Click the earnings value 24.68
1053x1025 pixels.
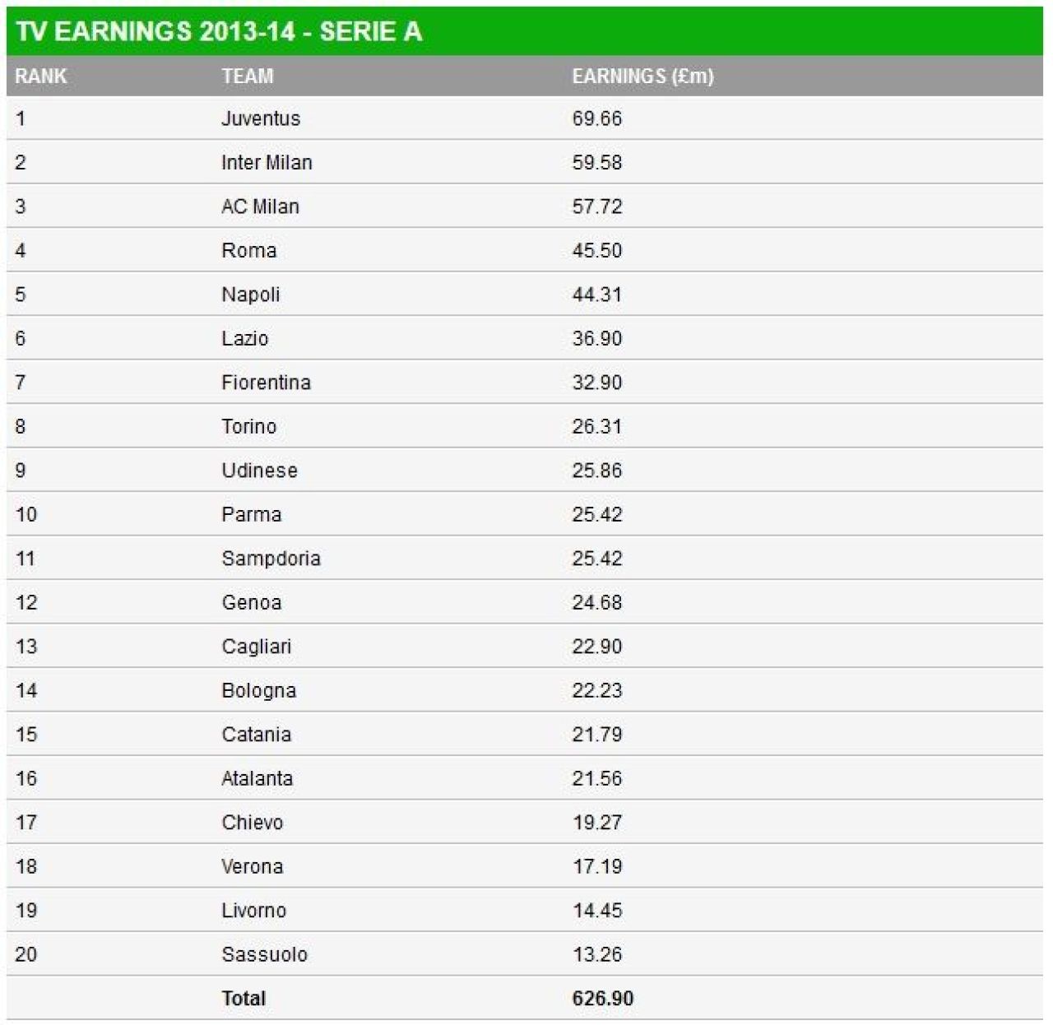point(597,602)
